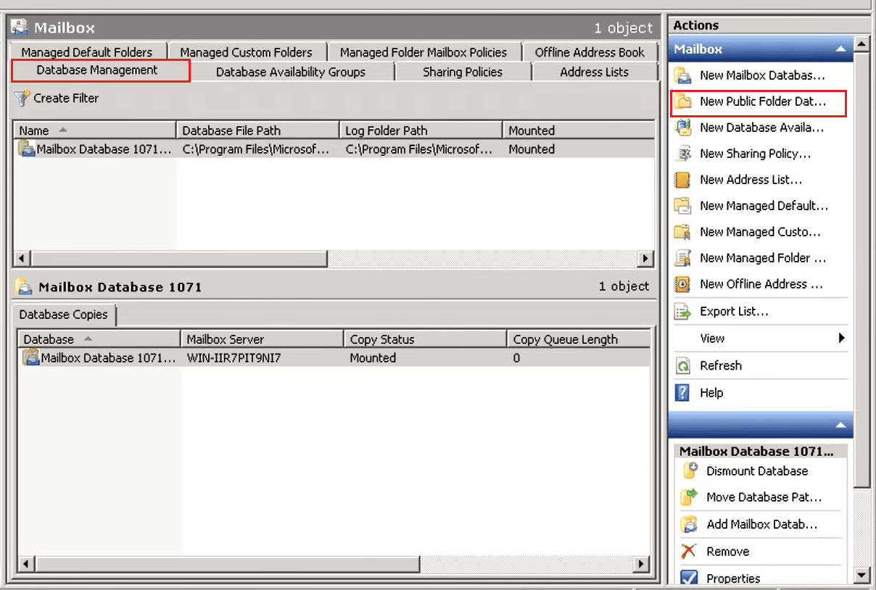Collapse the Mailbox actions section
The height and width of the screenshot is (590, 876).
840,49
